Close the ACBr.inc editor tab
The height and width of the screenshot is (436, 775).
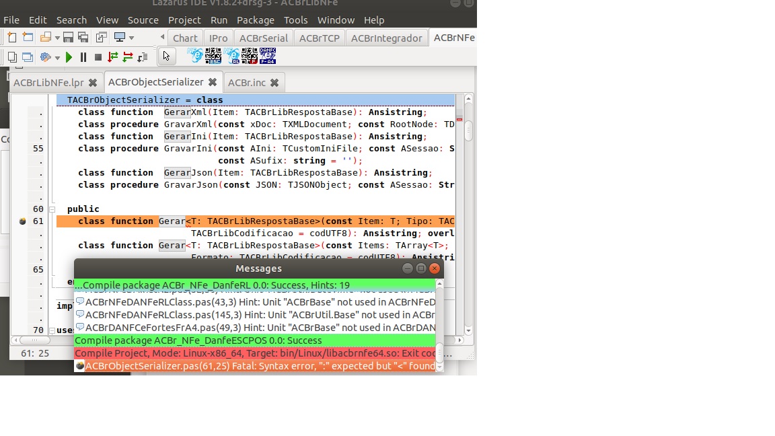pyautogui.click(x=274, y=83)
